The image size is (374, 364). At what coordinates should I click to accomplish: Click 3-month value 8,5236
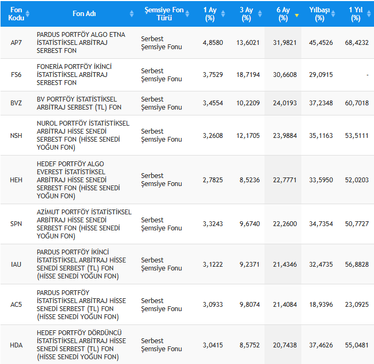(x=250, y=180)
